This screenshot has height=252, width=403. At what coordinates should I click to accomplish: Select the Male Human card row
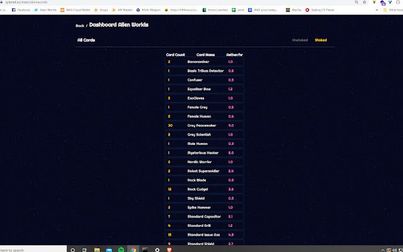click(204, 144)
